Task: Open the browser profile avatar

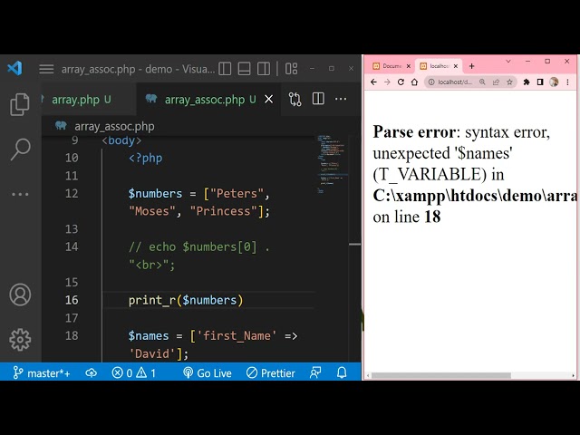Action: coord(554,82)
